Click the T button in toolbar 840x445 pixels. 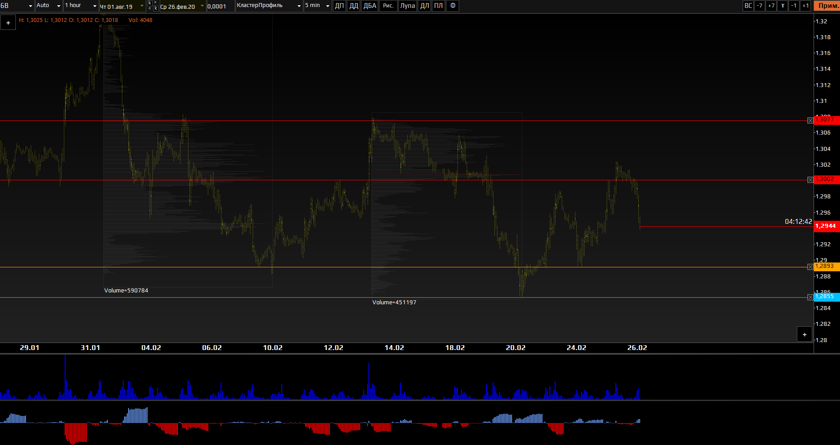coord(782,6)
